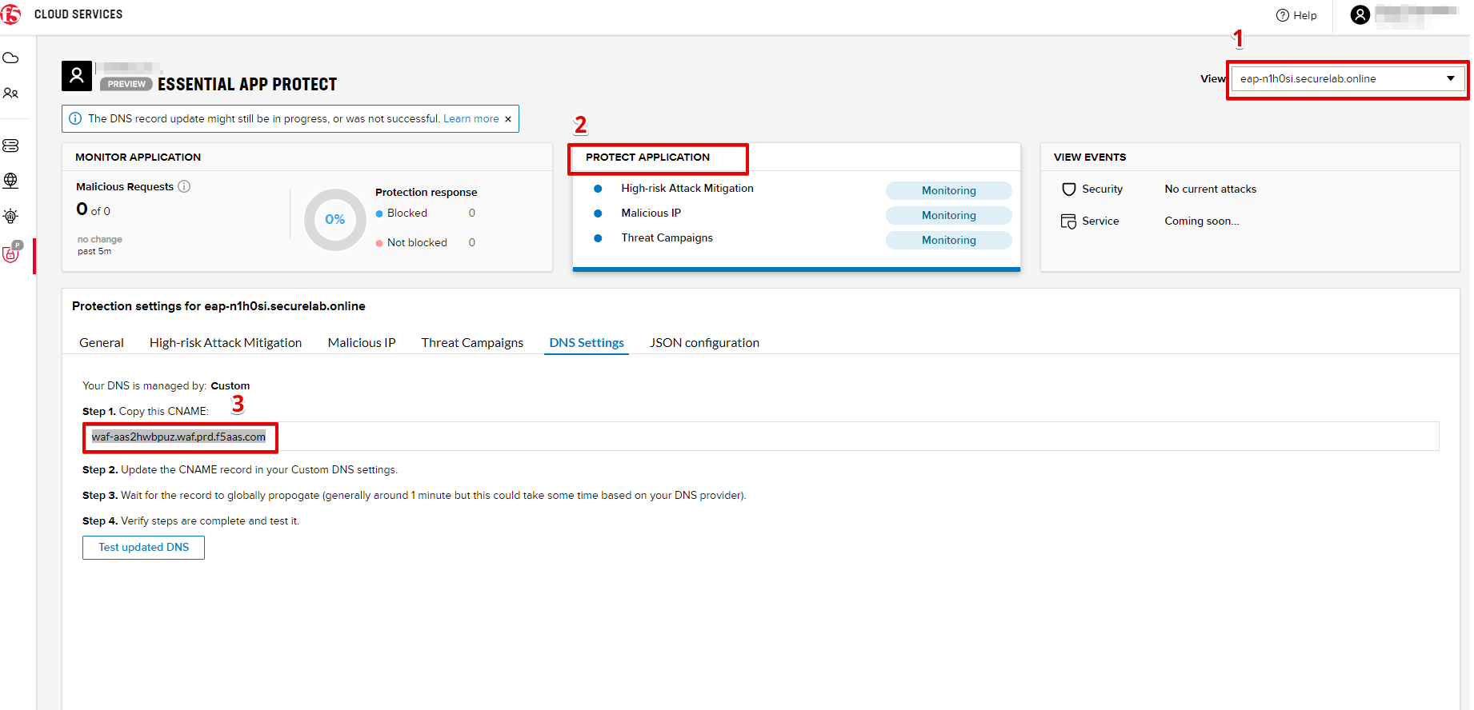This screenshot has width=1474, height=710.
Task: Switch to the High-risk Attack Mitigation tab
Action: click(x=226, y=343)
